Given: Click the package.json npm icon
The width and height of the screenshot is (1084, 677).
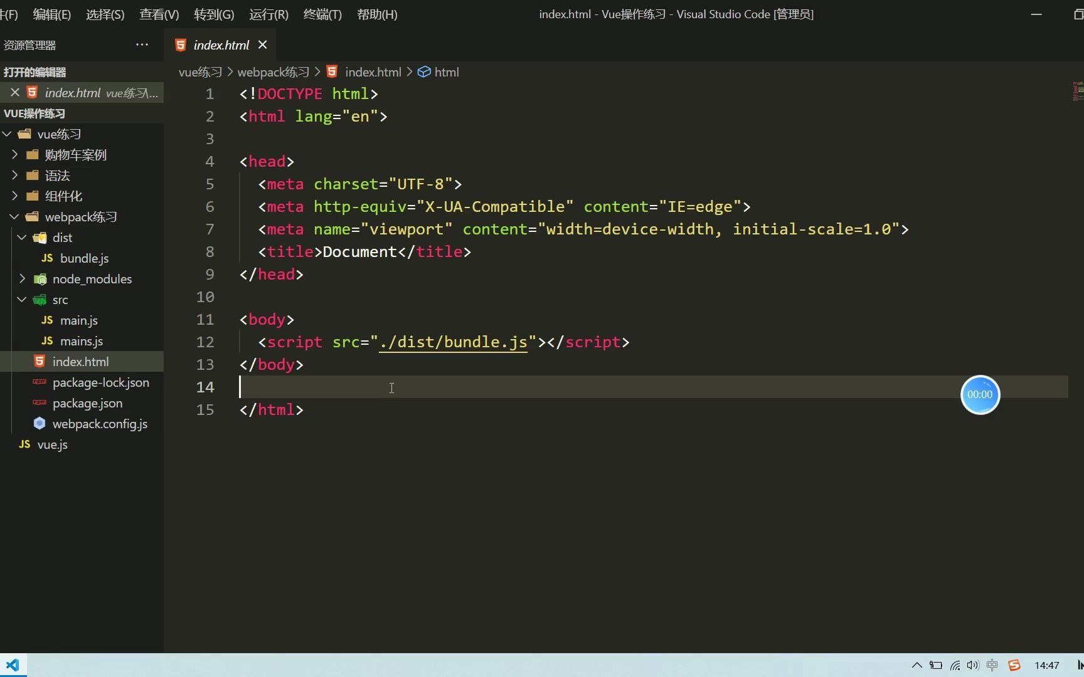Looking at the screenshot, I should click(40, 403).
